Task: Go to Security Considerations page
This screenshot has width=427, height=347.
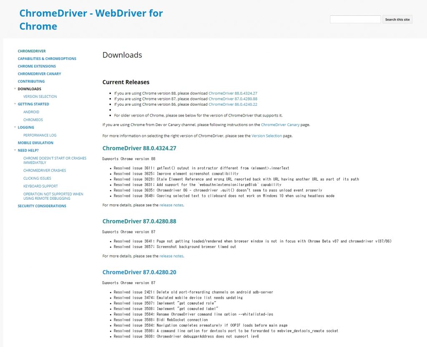Action: pos(42,206)
